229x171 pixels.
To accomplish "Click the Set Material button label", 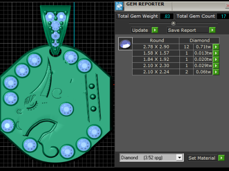I will point(202,158).
